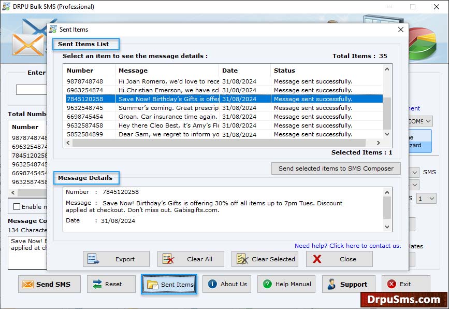Click the Clear All delete icon
The image size is (449, 309).
[168, 259]
